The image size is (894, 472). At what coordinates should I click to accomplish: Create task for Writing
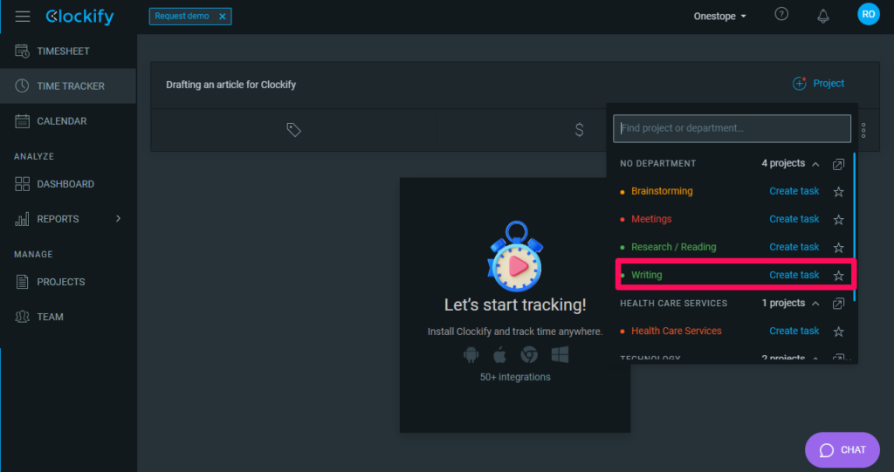794,275
